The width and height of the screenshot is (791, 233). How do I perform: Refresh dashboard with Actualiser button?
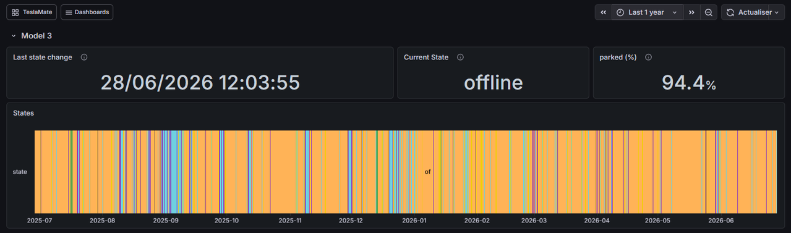pyautogui.click(x=745, y=12)
